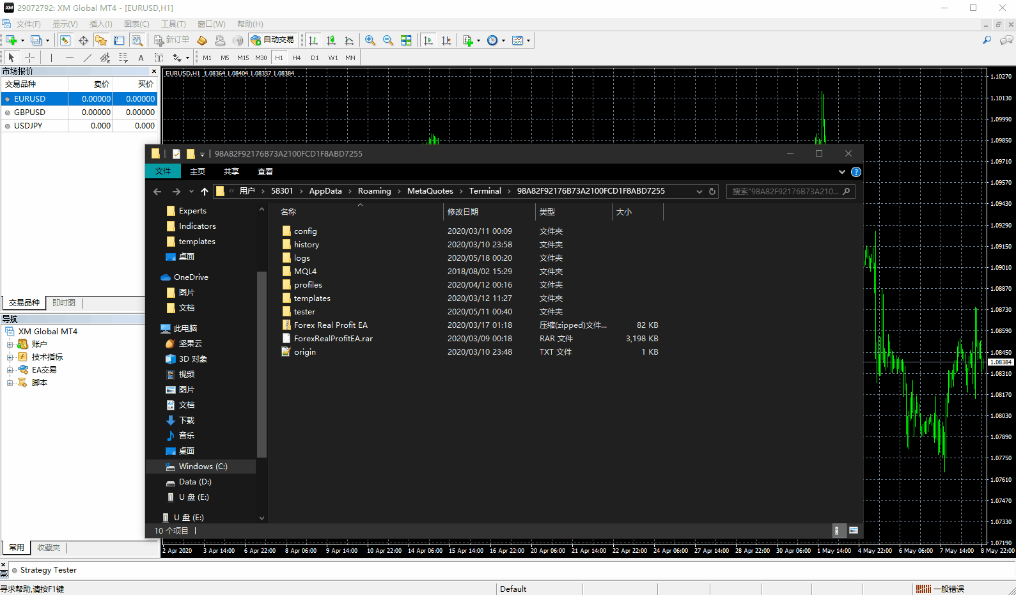Click the AppData breadcrumb in address bar
Screen dimensions: 1016x595
point(325,191)
